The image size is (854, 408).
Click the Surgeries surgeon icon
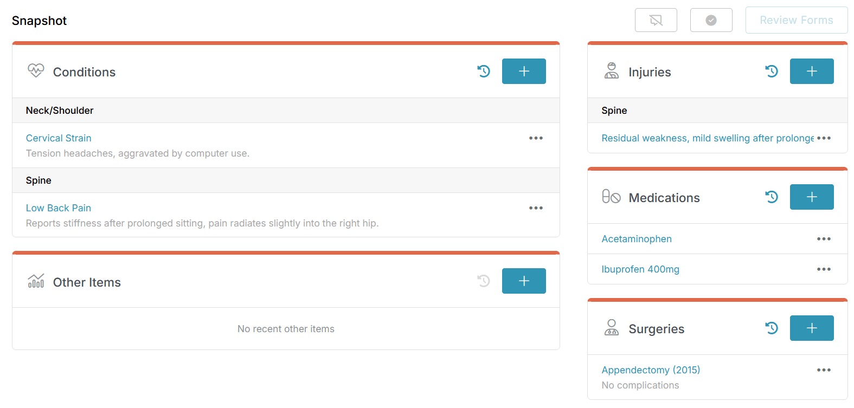[612, 328]
